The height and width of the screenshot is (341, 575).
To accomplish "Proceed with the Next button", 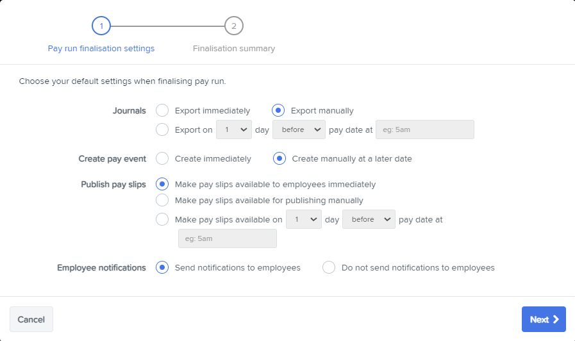I will [544, 319].
